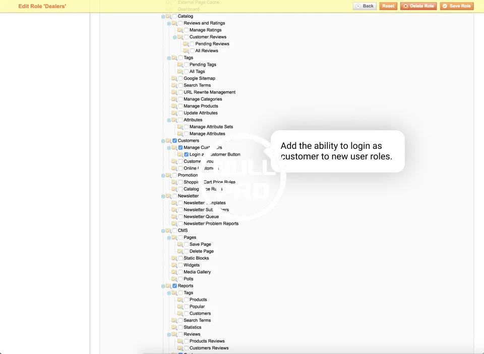Click the folder icon next to Google Sitemap
The height and width of the screenshot is (354, 484).
(174, 78)
